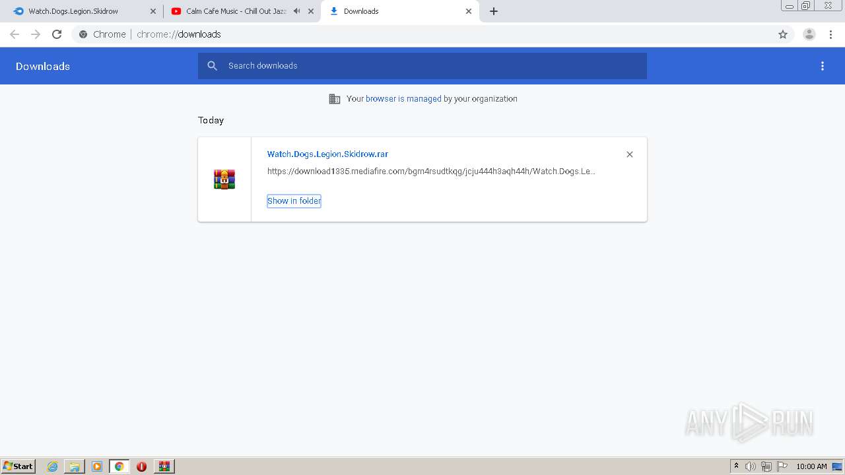This screenshot has width=845, height=475.
Task: Open the Chrome three-dot menu
Action: 830,34
